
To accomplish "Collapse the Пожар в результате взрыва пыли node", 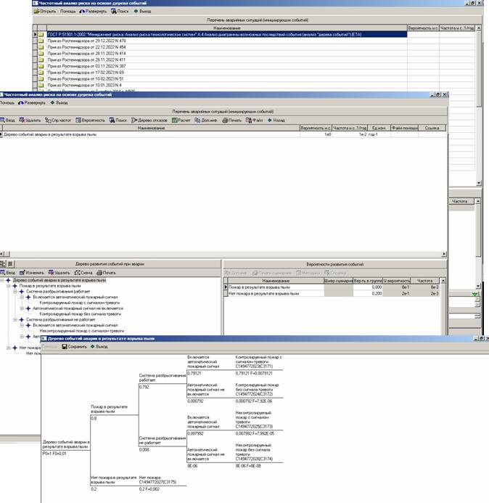I will click(9, 287).
